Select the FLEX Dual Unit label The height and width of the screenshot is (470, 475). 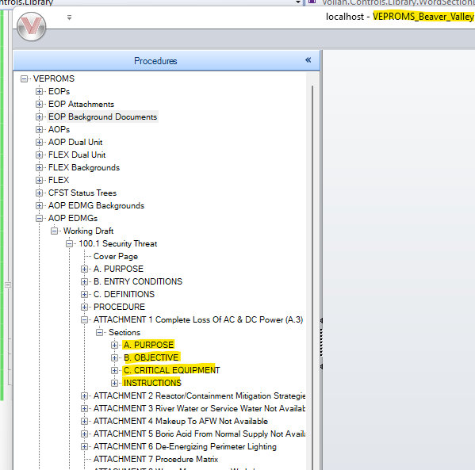(77, 155)
